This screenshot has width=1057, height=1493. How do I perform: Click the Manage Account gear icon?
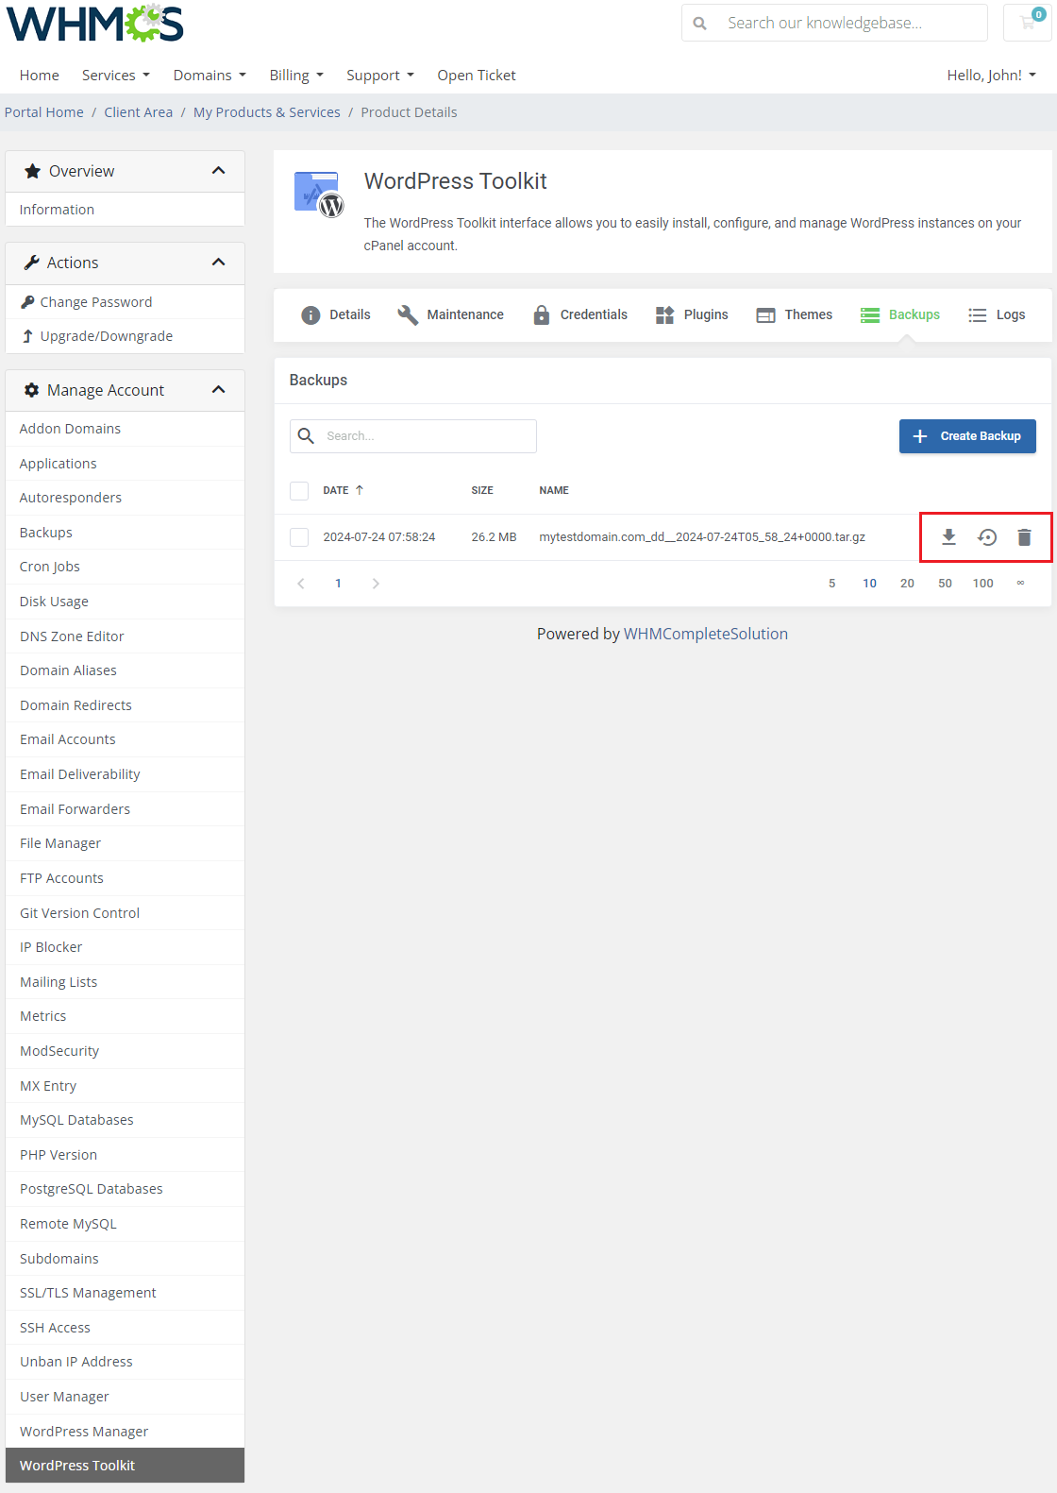(x=32, y=390)
